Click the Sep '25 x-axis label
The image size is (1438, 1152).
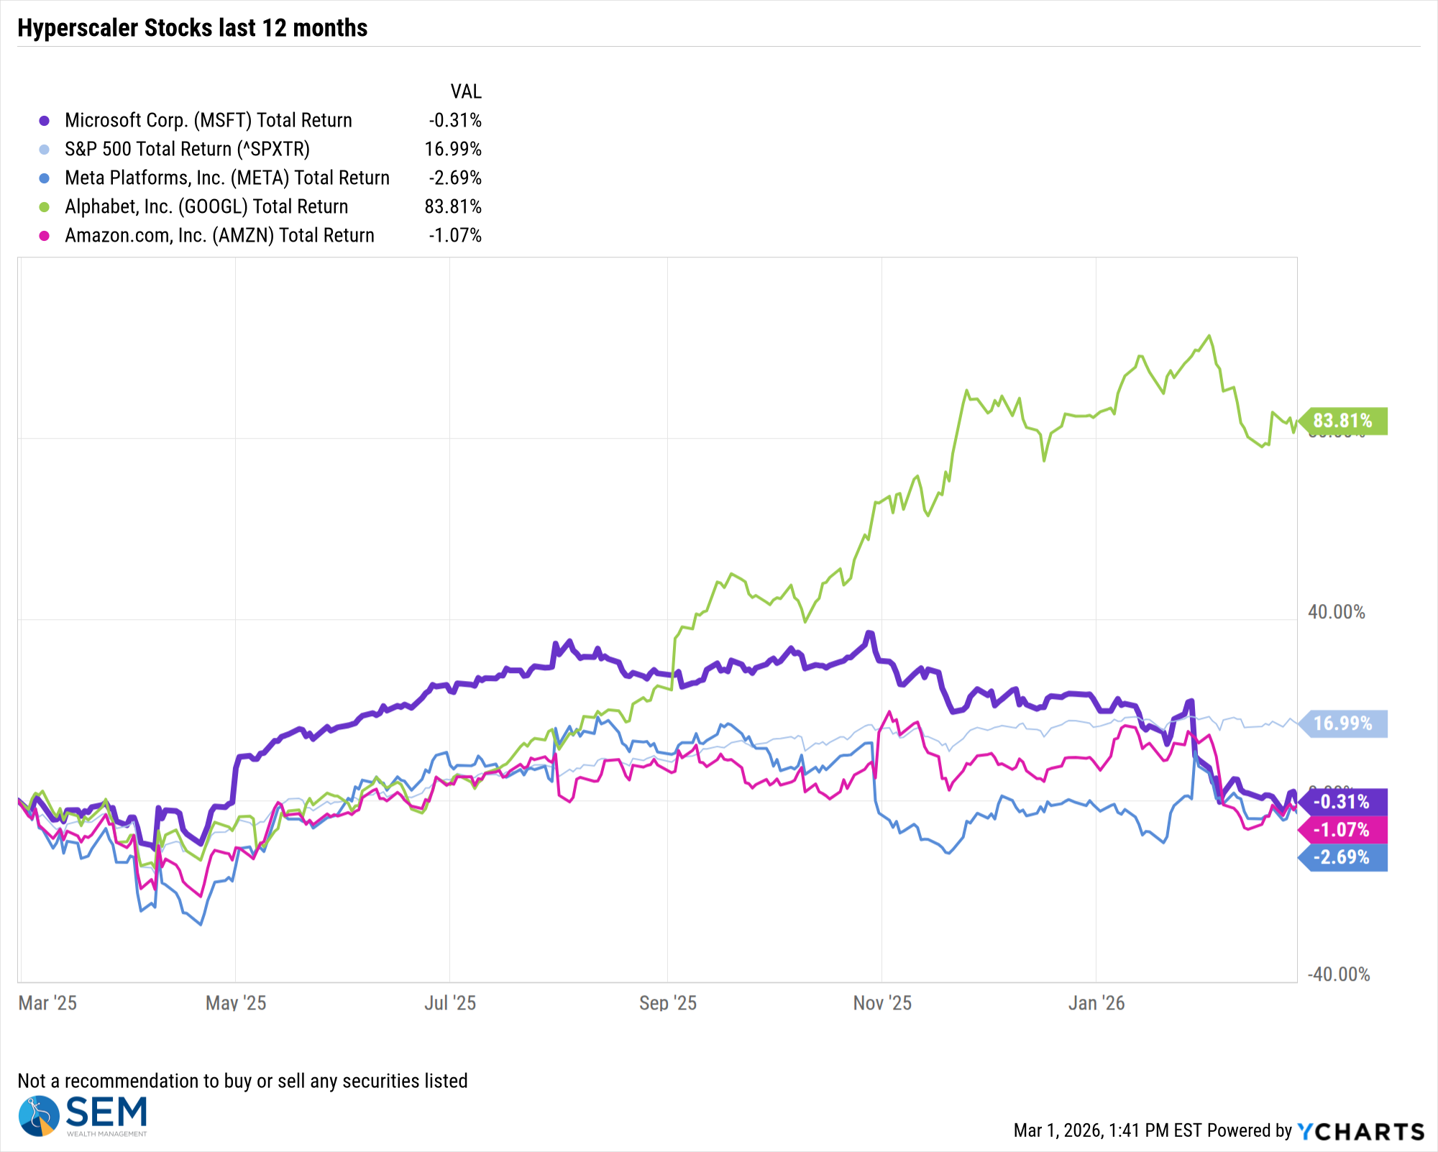pos(668,1003)
